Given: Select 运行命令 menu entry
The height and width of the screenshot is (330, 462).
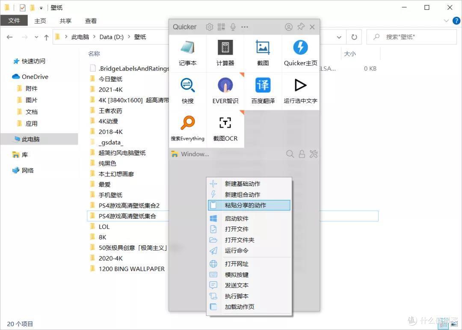Looking at the screenshot, I should [249, 251].
